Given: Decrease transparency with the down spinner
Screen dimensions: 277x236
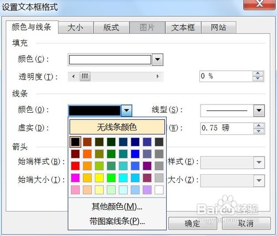Looking at the screenshot, I should 258,79.
